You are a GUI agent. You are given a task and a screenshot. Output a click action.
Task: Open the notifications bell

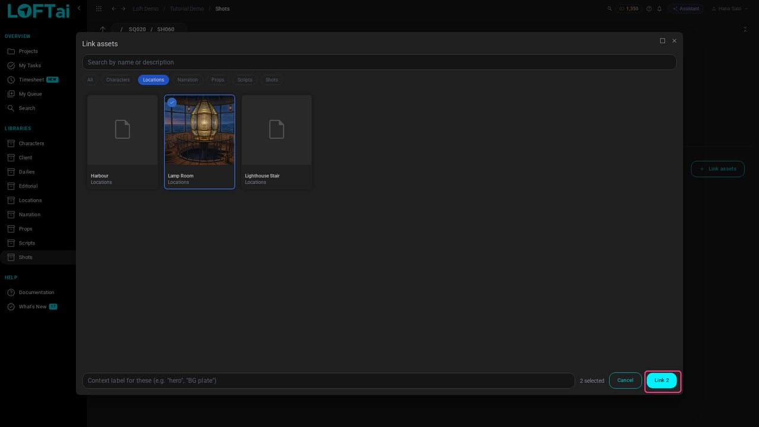click(x=659, y=9)
